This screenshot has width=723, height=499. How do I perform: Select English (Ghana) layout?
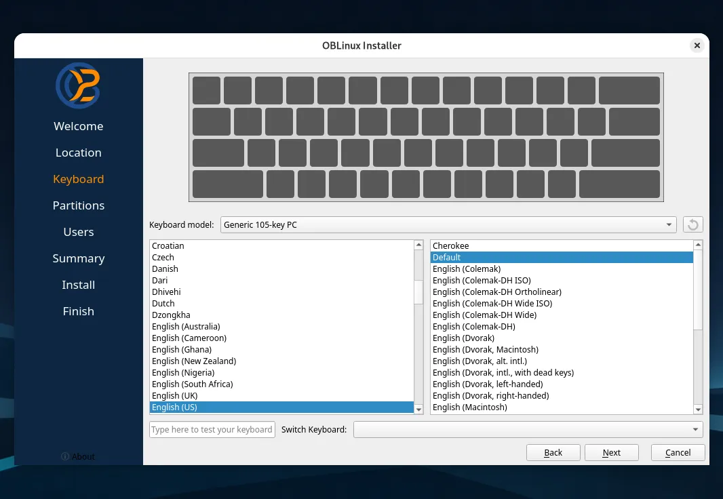[x=281, y=349]
